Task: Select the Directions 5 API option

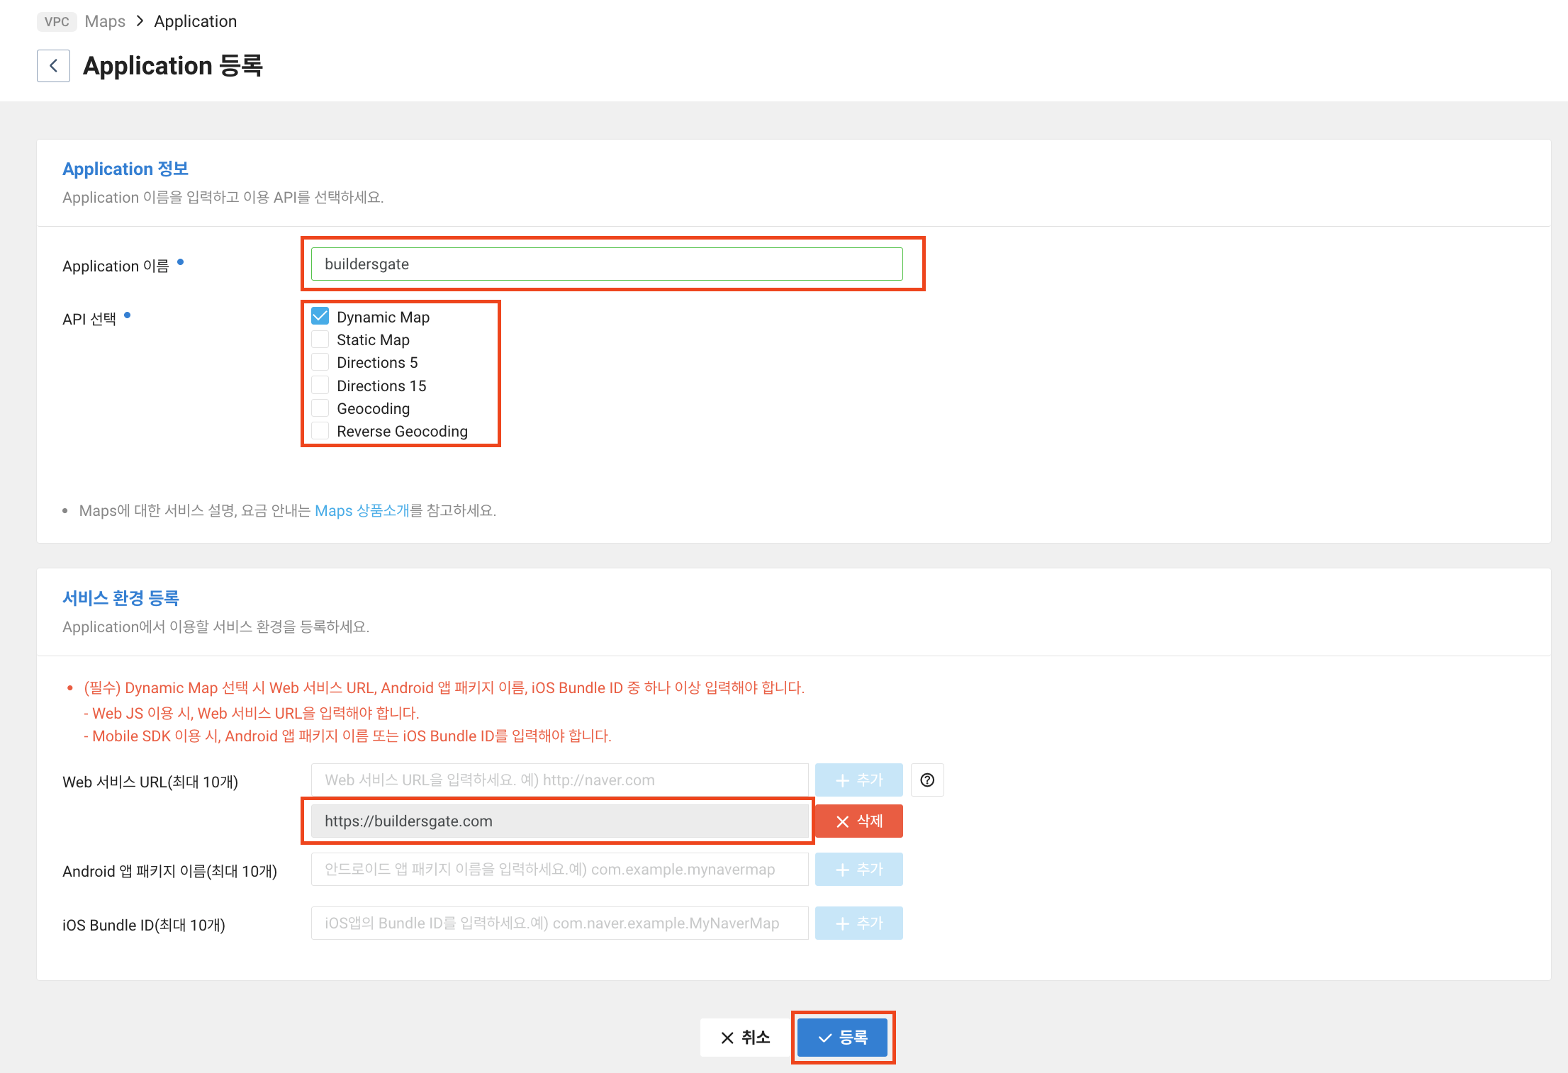Action: click(x=320, y=361)
